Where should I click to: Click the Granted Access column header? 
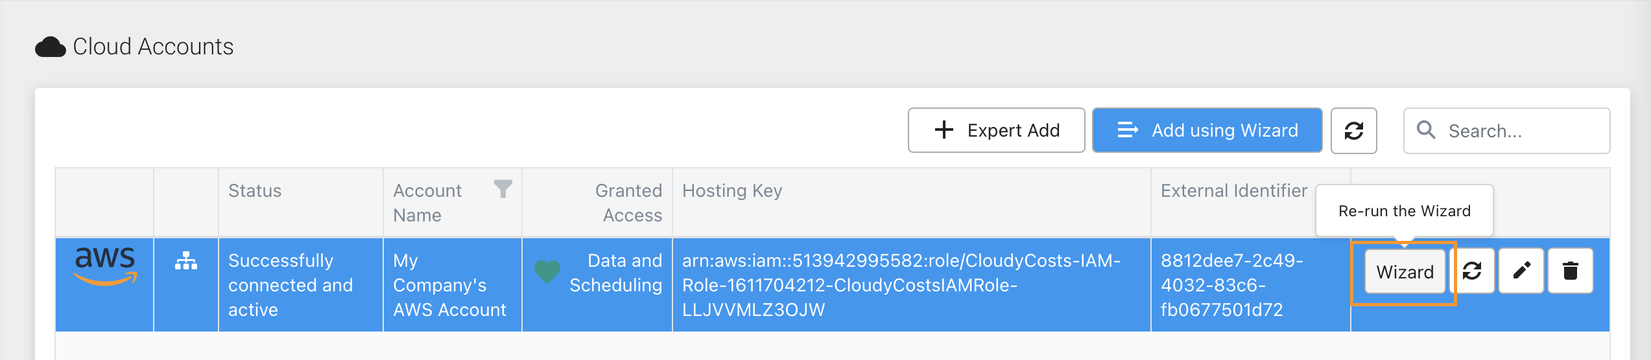[x=628, y=203]
